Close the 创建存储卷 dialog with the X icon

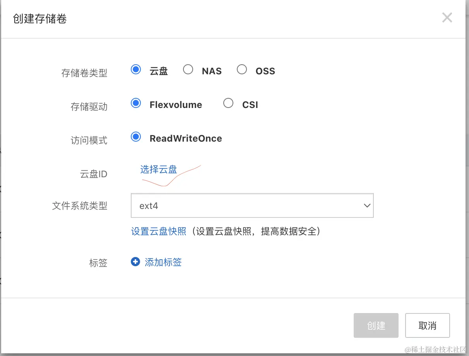pyautogui.click(x=447, y=17)
